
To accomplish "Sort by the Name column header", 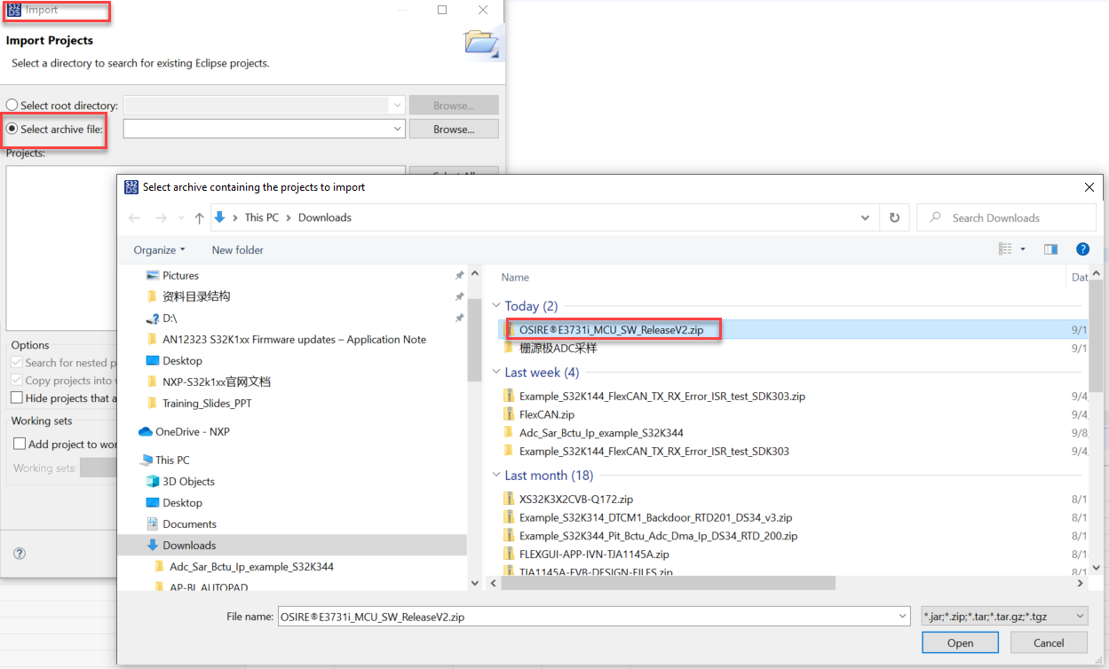I will 515,277.
